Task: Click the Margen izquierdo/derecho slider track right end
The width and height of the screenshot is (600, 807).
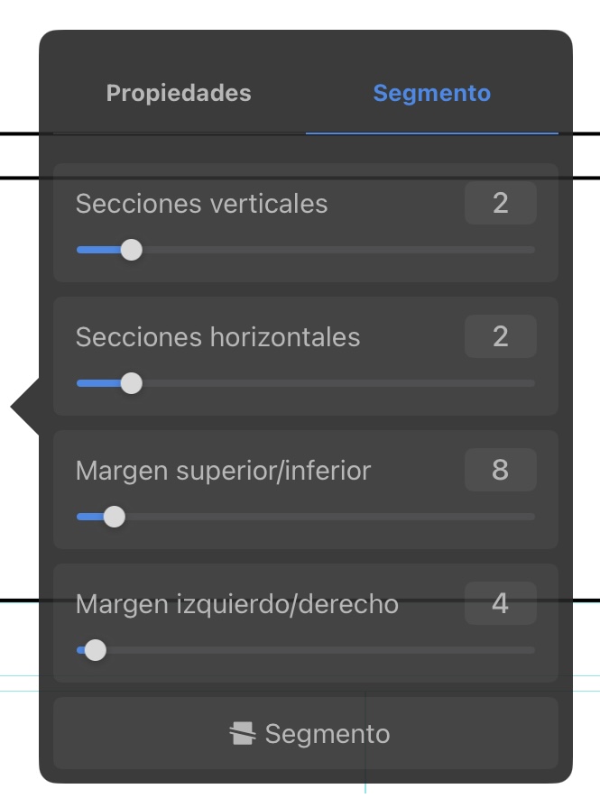Action: tap(531, 650)
